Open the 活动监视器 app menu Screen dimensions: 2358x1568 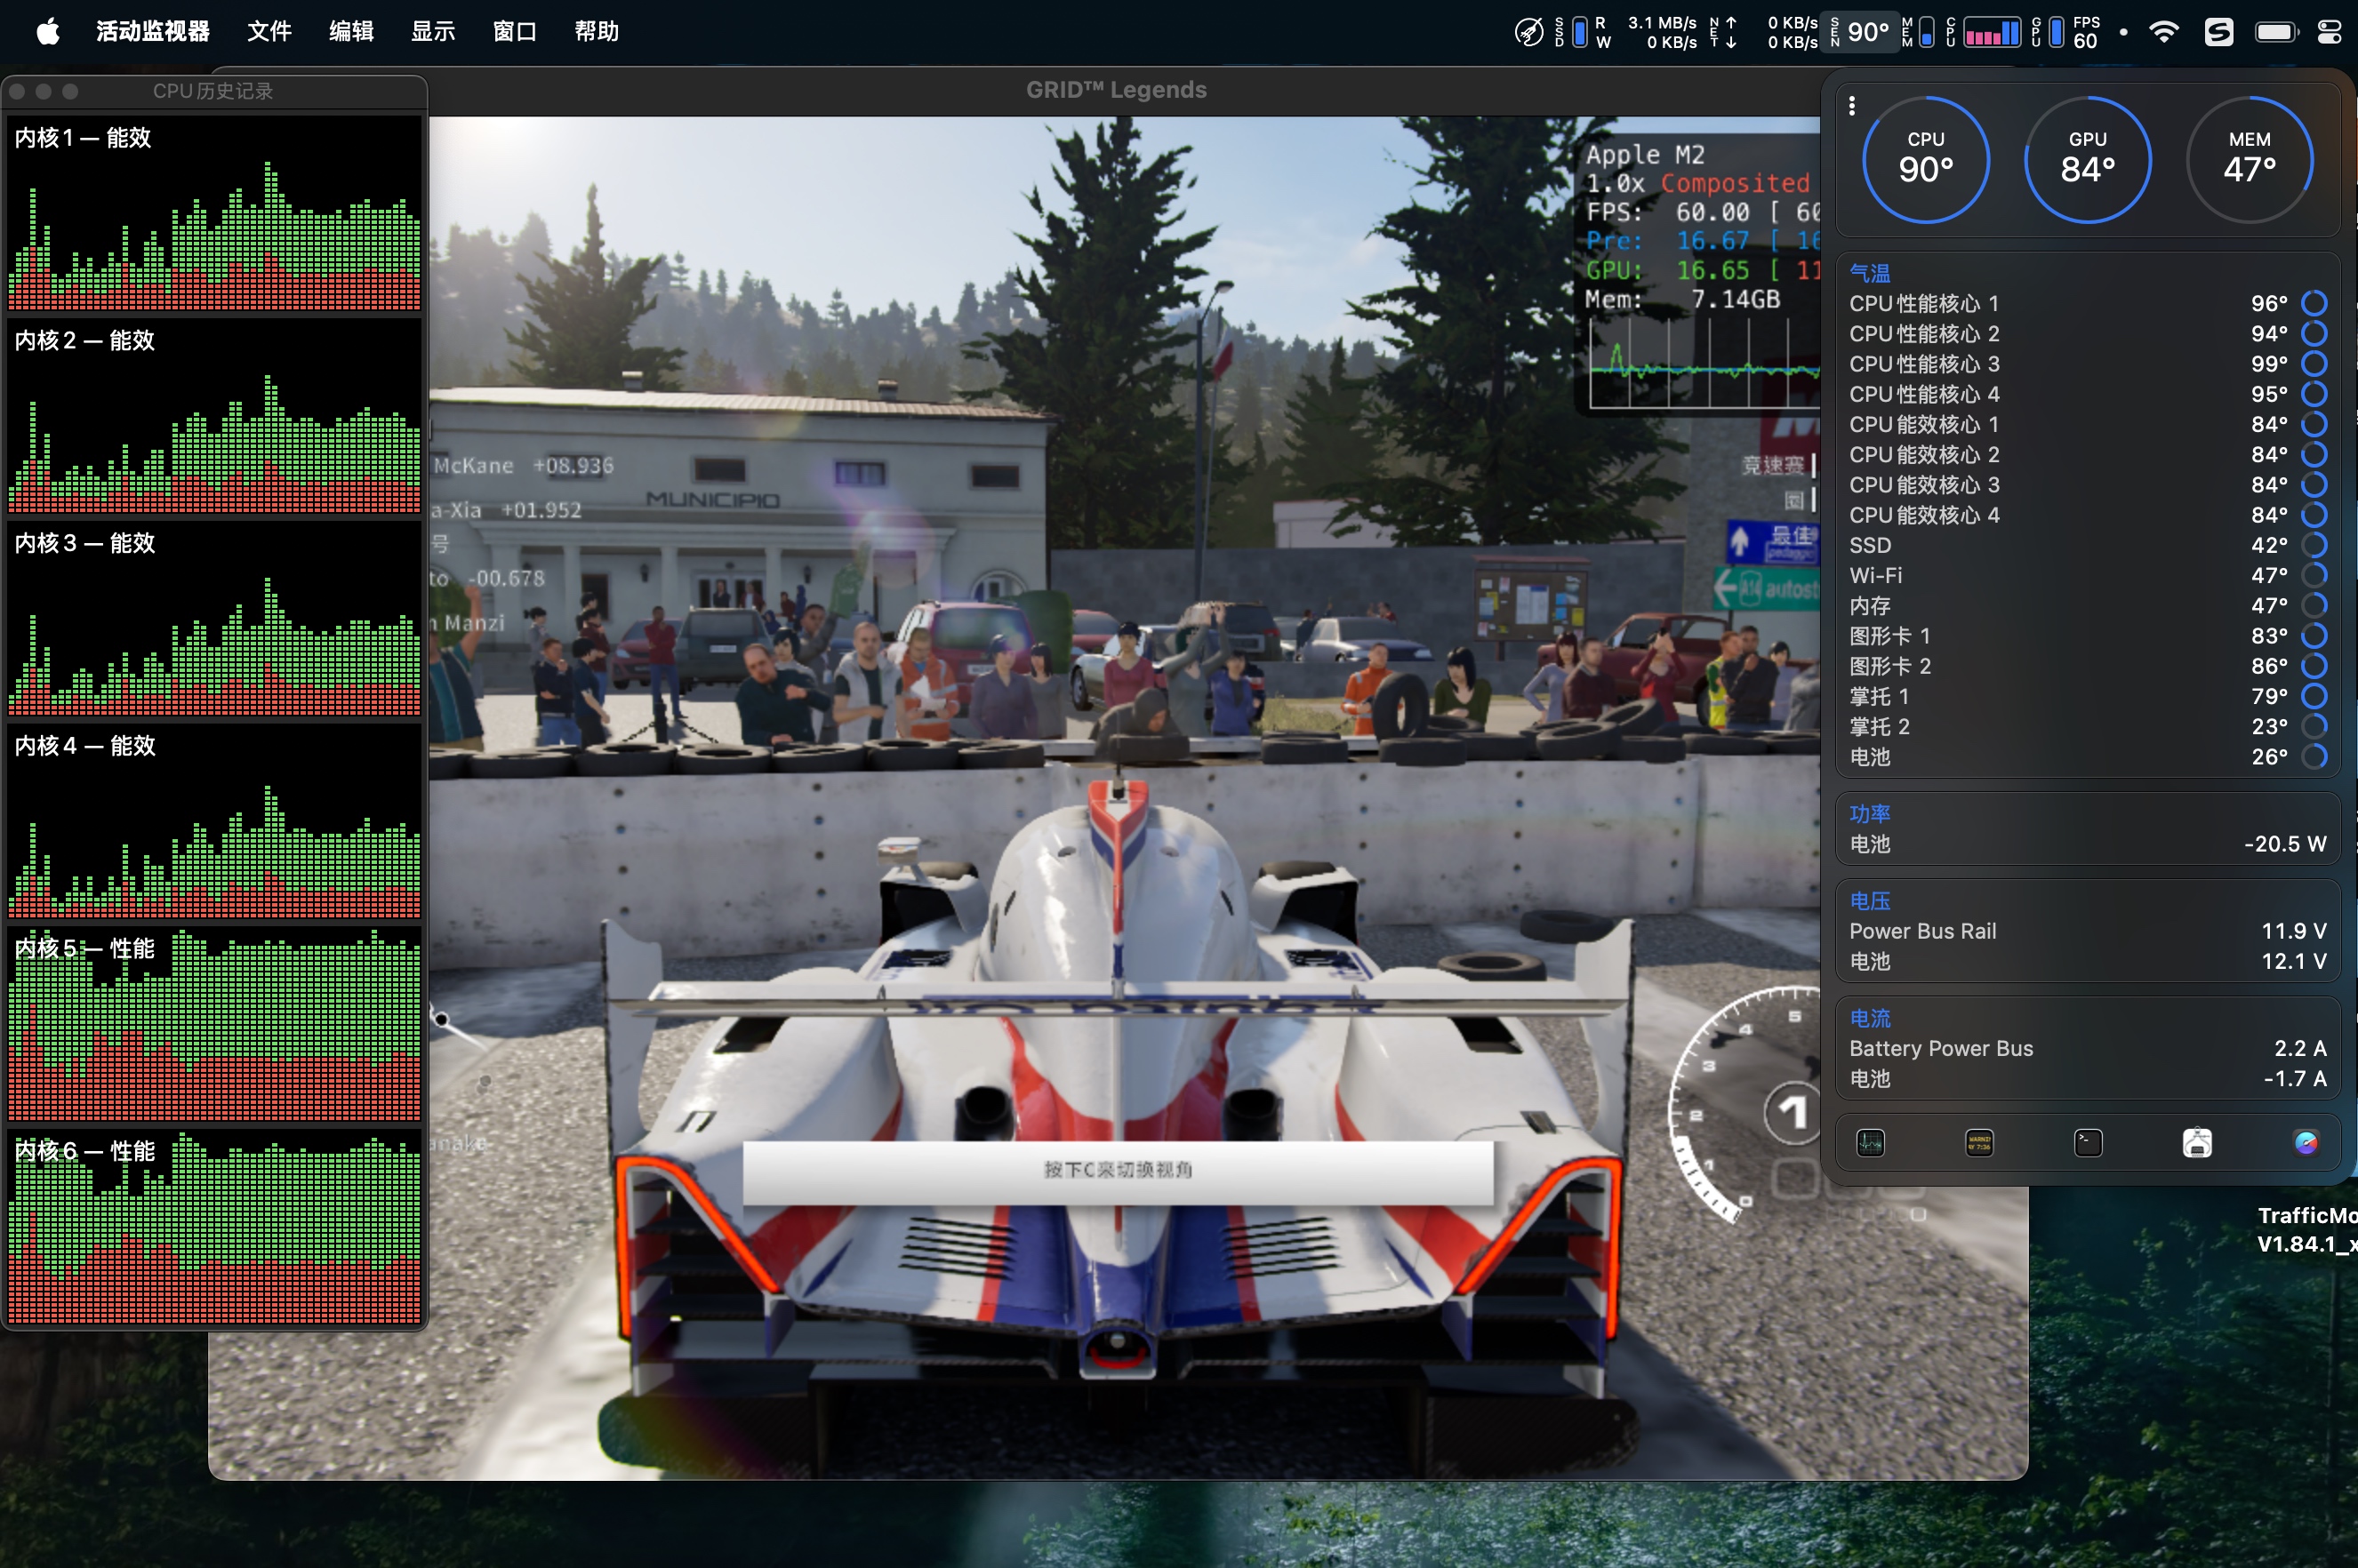click(152, 32)
